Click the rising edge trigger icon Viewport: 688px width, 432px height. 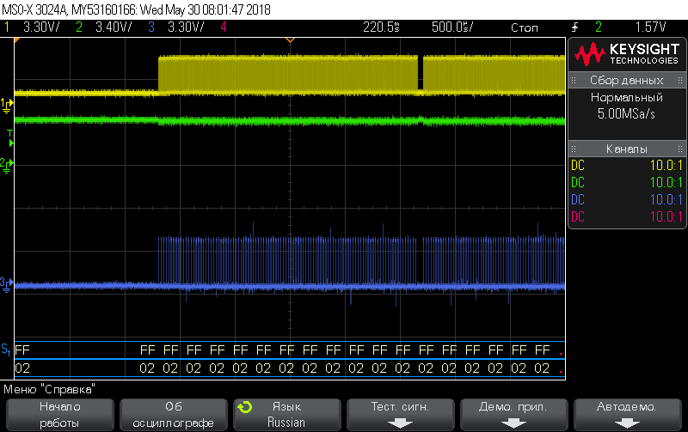click(x=574, y=27)
